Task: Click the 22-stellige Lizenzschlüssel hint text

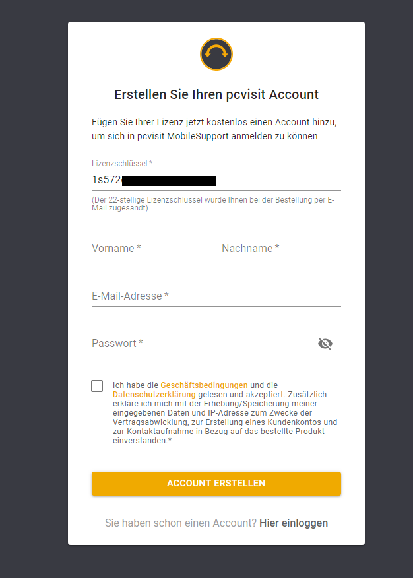Action: [212, 204]
